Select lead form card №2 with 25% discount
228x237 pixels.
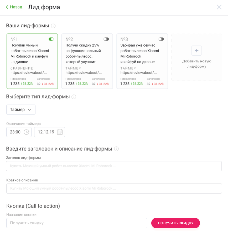coord(87,61)
